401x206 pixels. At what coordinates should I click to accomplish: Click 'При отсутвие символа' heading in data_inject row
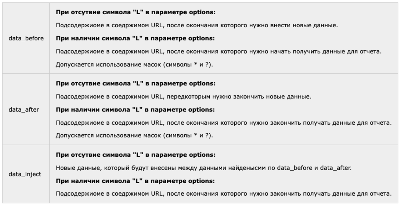(x=135, y=155)
